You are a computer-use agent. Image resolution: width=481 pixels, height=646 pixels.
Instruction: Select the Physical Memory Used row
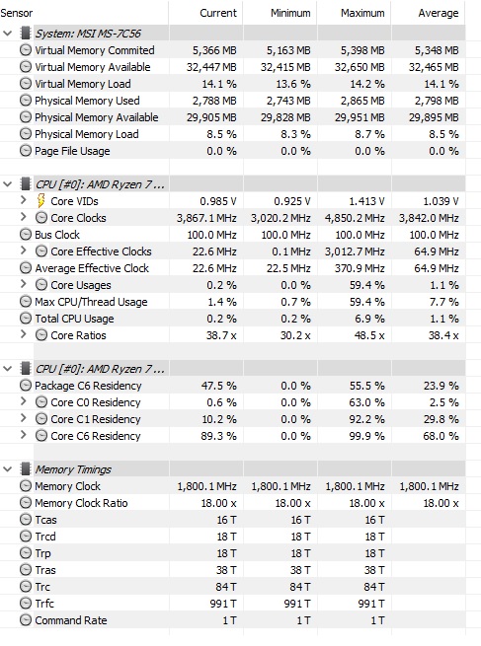point(233,101)
